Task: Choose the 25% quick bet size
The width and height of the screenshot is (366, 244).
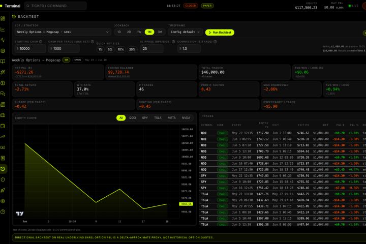Action: tap(132, 49)
